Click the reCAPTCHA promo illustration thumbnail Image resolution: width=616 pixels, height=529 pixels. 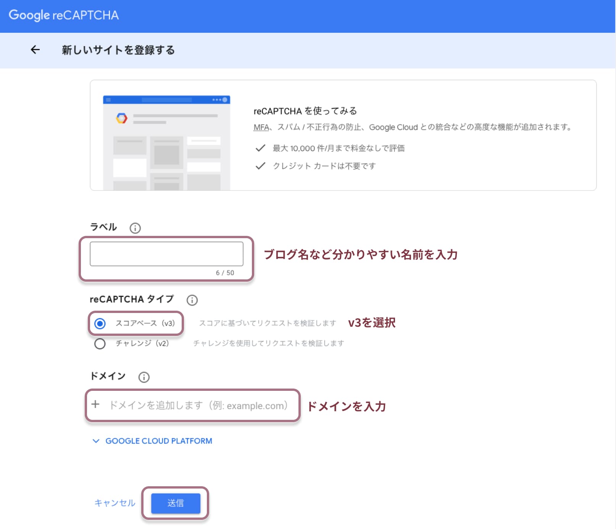click(x=166, y=143)
